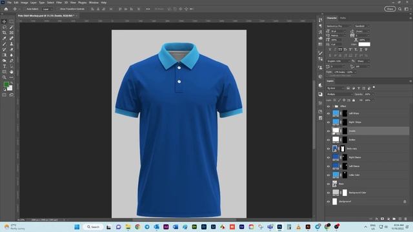
Task: Open the Auto-Select Layer dropdown
Action: click(x=47, y=9)
